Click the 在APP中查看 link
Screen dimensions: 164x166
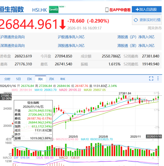120,10
